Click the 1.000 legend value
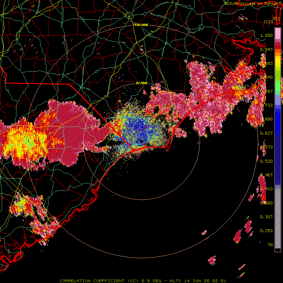This screenshot has height=283, width=283. coord(266,35)
